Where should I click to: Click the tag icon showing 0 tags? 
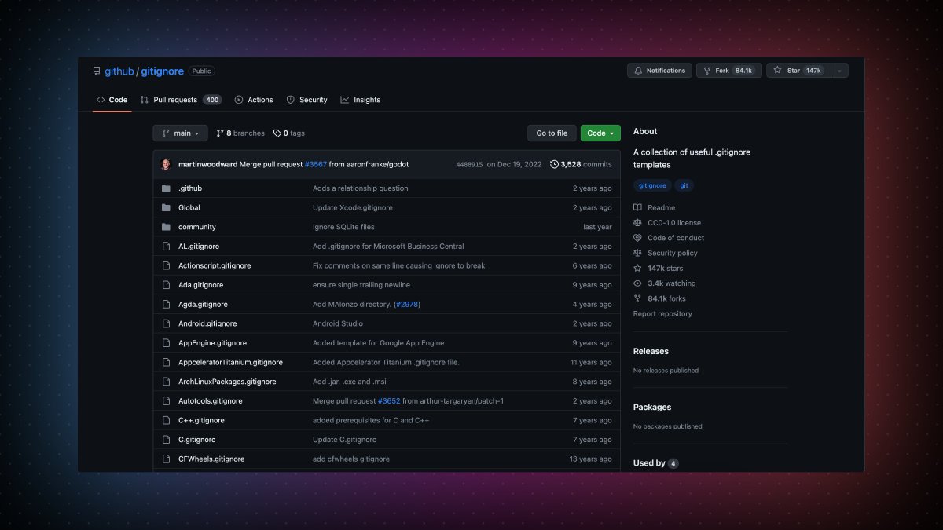point(277,133)
